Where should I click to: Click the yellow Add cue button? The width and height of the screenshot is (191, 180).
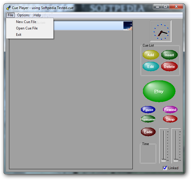pyautogui.click(x=151, y=55)
